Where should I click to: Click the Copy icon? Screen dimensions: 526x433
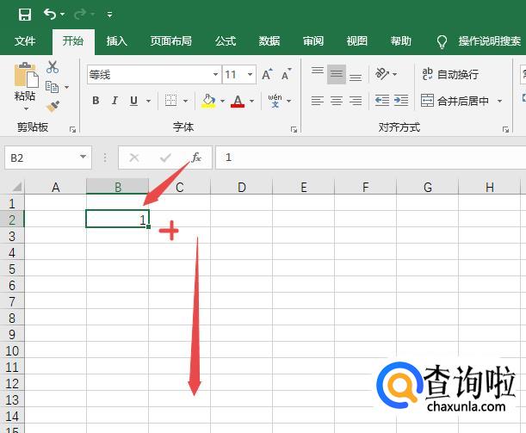point(52,87)
